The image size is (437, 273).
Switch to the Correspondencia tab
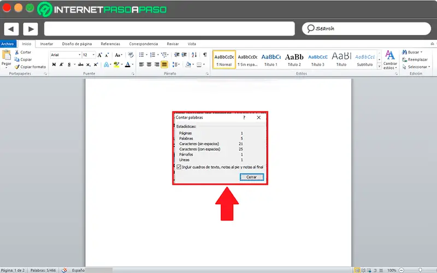pos(144,44)
